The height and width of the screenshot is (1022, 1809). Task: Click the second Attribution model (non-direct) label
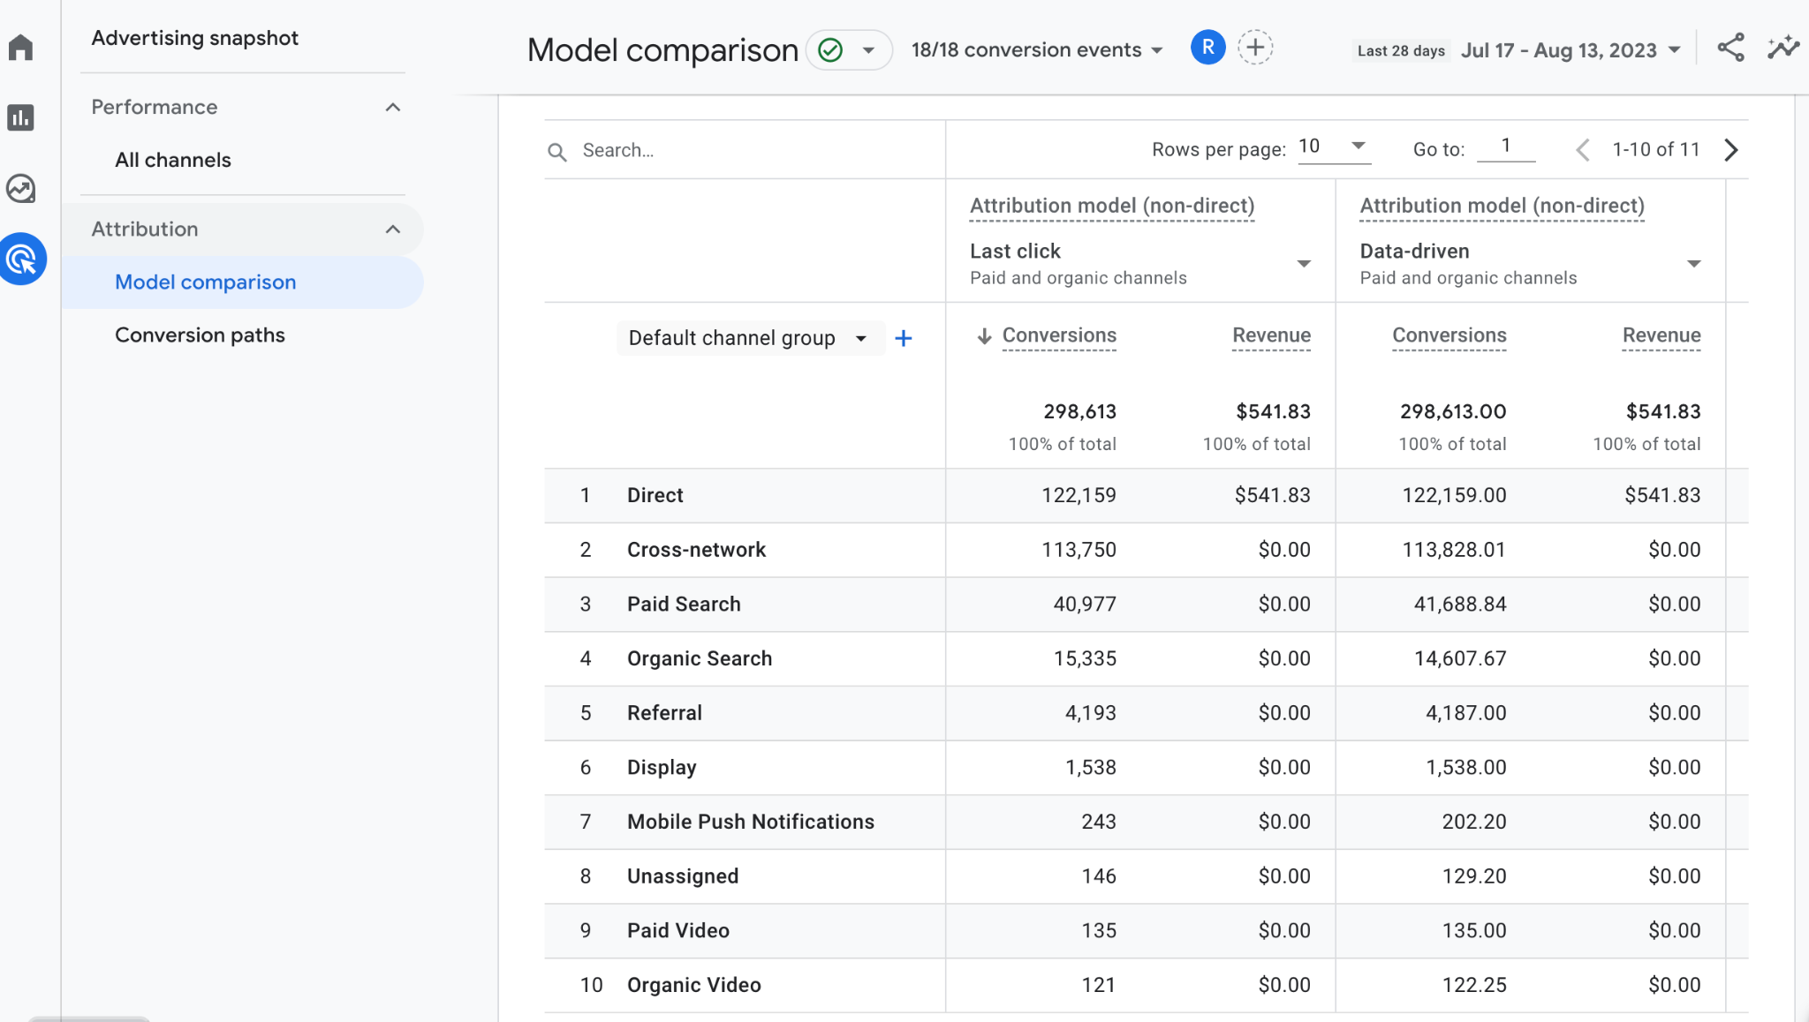[1502, 206]
